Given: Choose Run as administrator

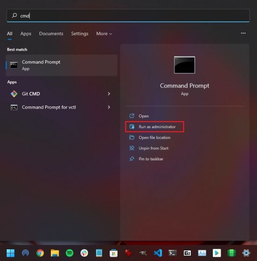Looking at the screenshot, I should point(154,127).
